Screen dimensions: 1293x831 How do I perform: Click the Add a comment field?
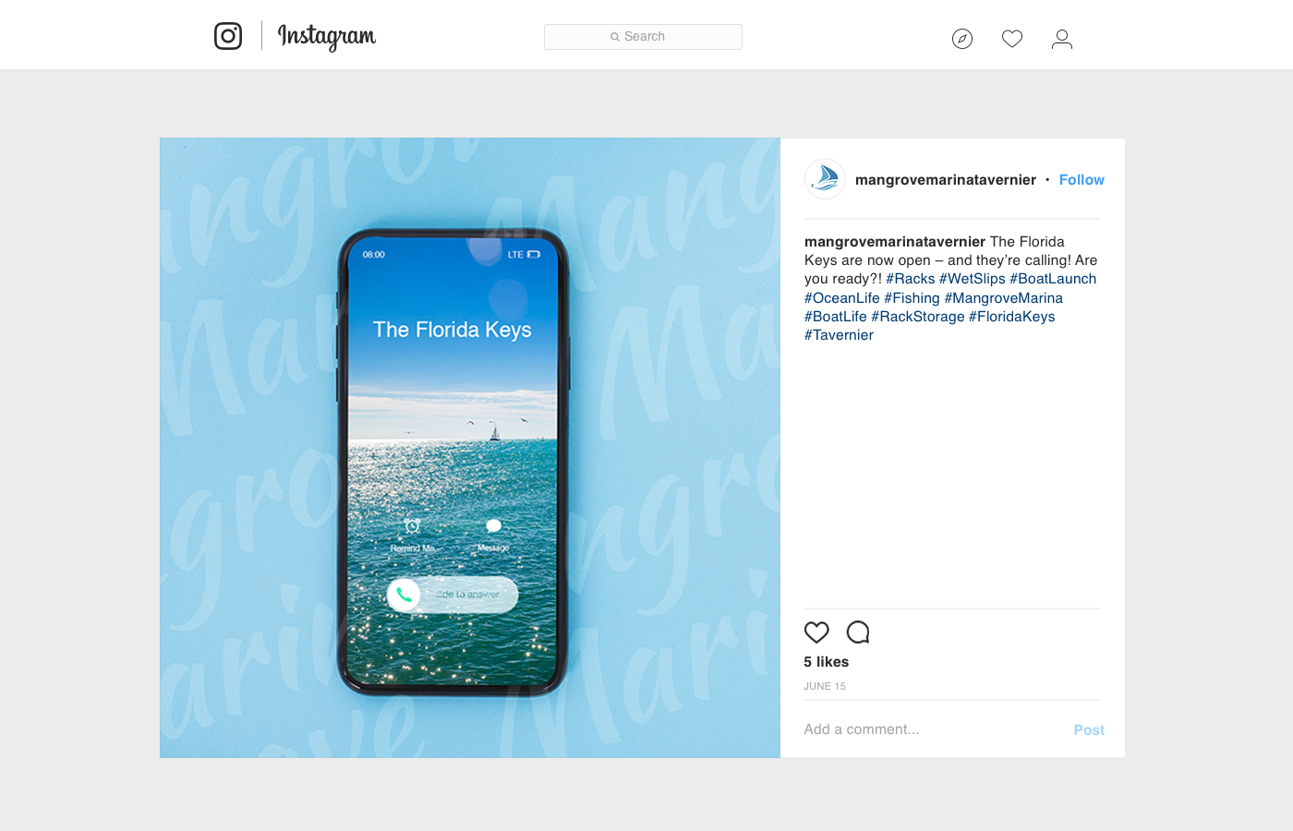[933, 729]
